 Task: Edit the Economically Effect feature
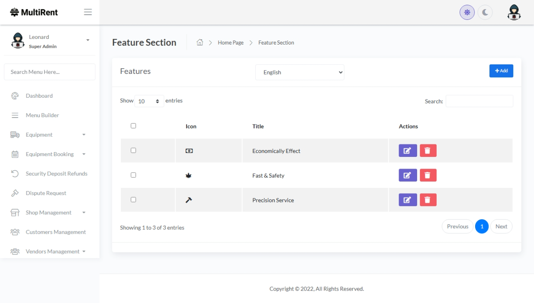click(408, 150)
